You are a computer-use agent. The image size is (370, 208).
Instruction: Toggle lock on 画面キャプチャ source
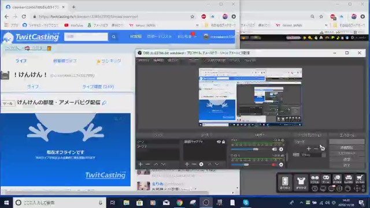(224, 142)
